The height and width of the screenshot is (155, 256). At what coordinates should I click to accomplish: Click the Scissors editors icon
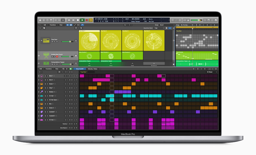63,20
